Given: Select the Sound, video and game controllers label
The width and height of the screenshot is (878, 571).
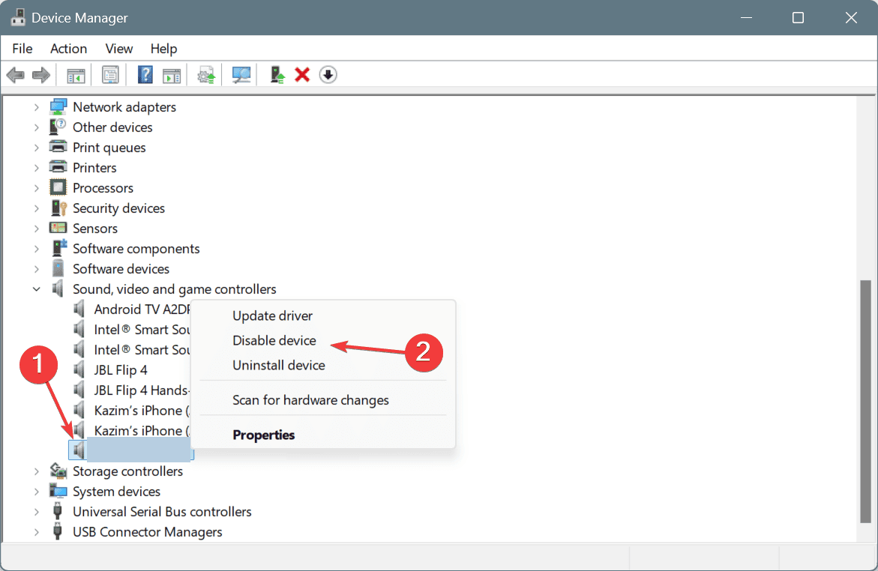Looking at the screenshot, I should (x=174, y=288).
